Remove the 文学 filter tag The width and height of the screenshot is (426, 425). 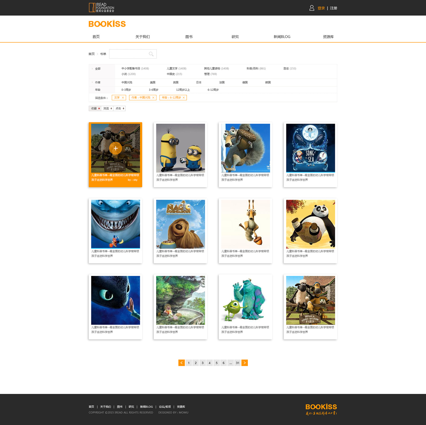[x=123, y=98]
